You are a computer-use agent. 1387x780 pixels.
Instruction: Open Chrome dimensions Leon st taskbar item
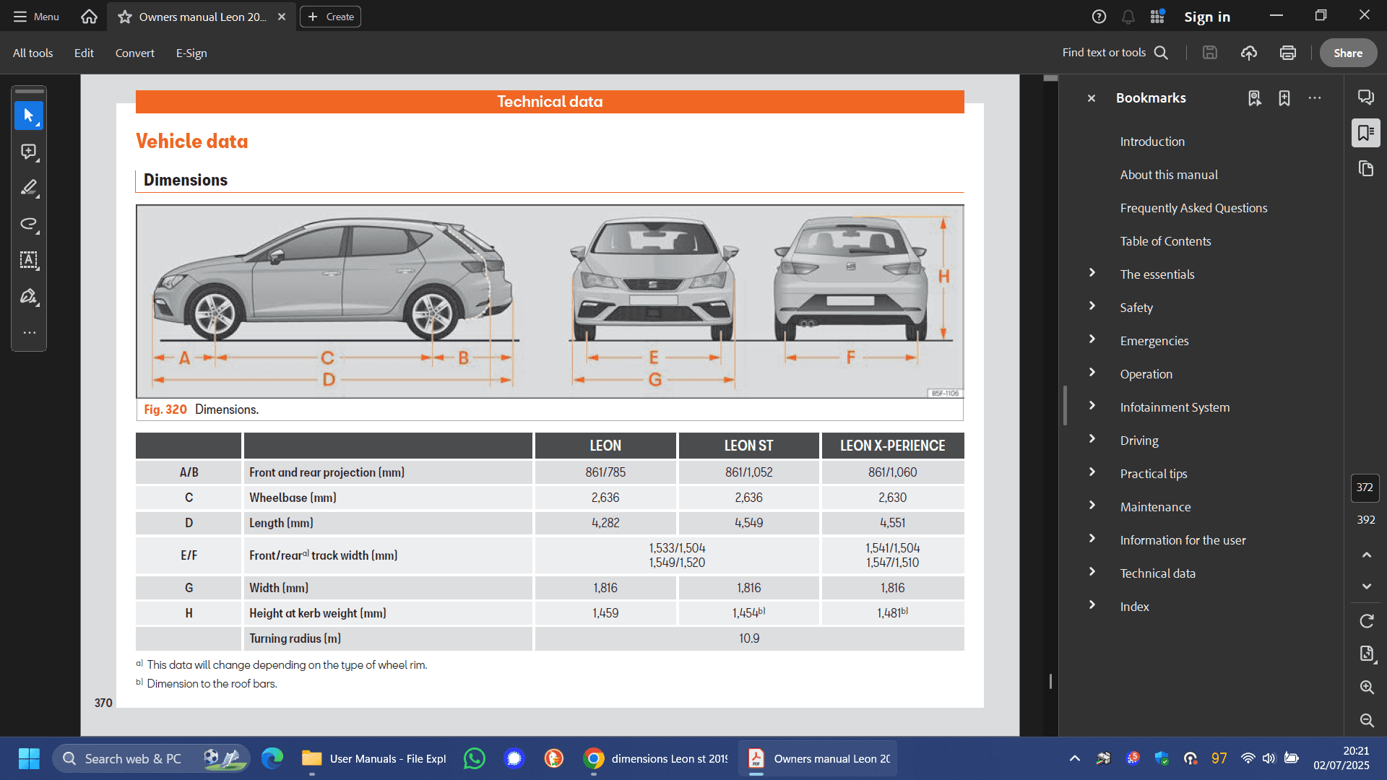click(x=656, y=758)
